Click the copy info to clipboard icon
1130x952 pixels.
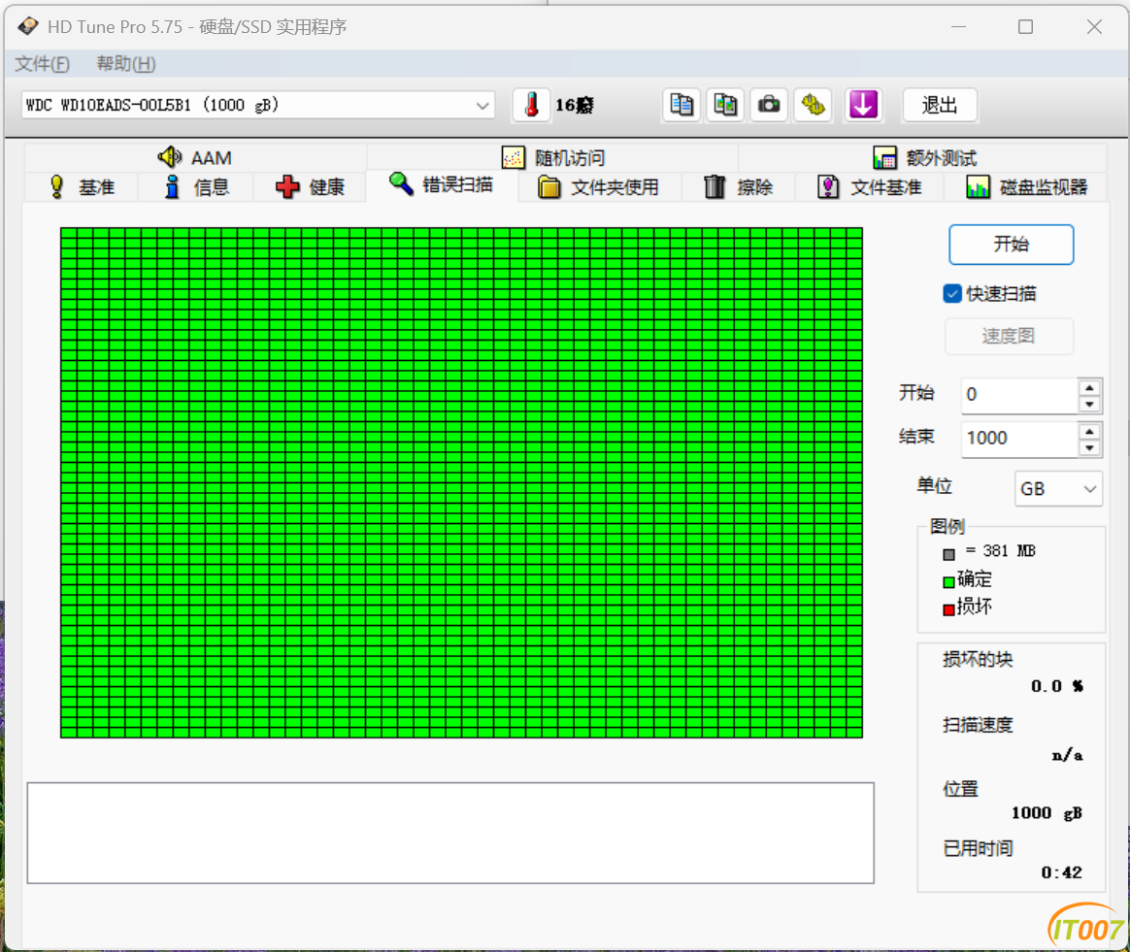[x=681, y=105]
